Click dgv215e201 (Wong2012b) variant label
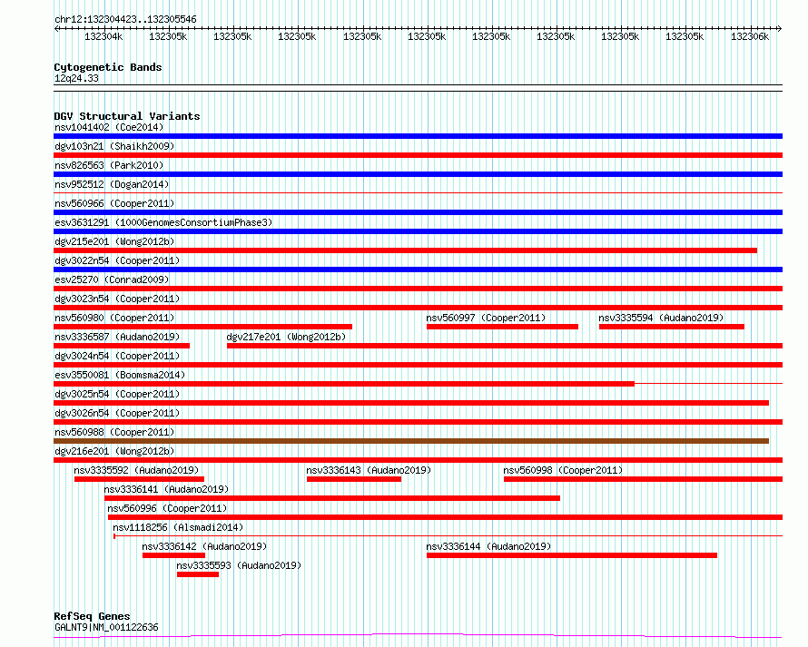 (114, 241)
